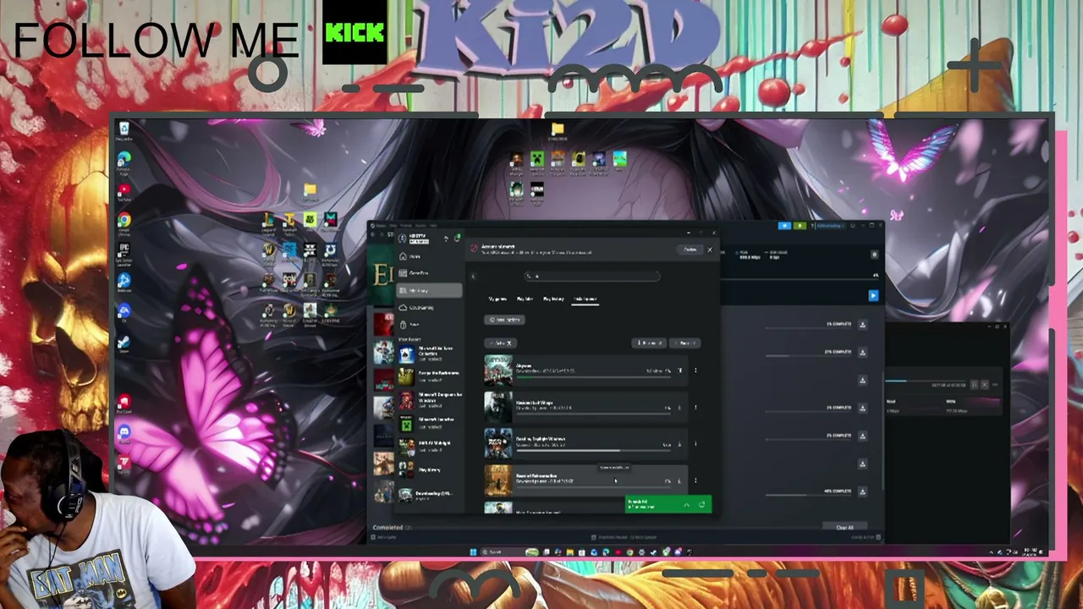Select the underlined queue tab in Xbox
Viewport: 1083px width, 609px height.
(584, 299)
